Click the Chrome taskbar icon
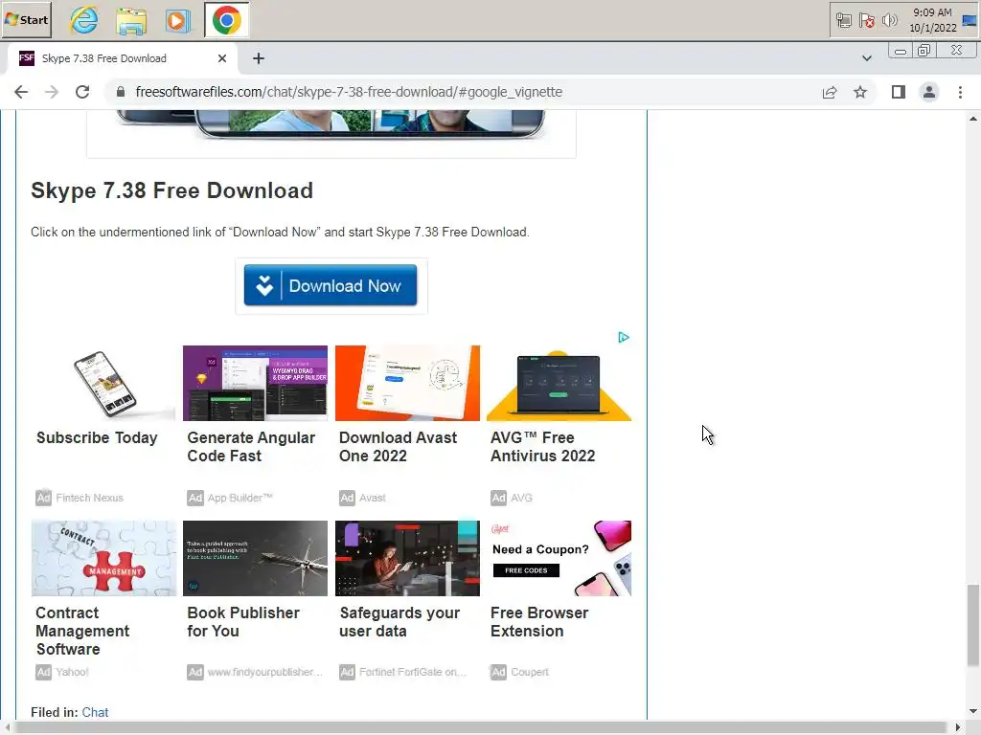This screenshot has height=735, width=981. [x=226, y=21]
